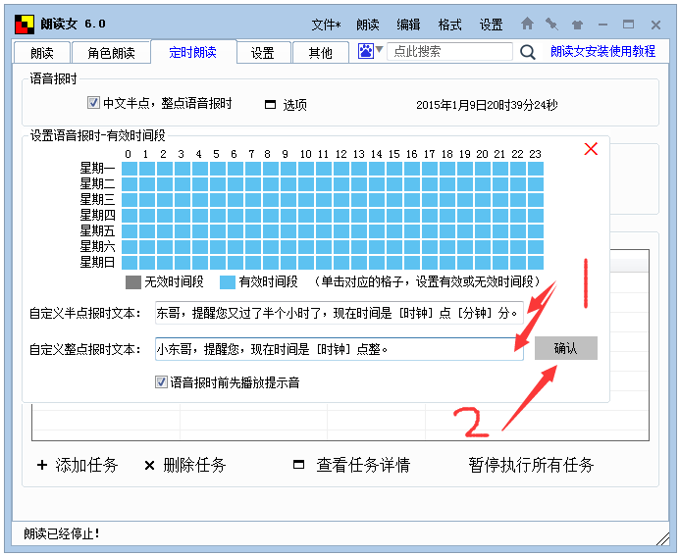Click the gray 无效时间段 legend swatch
This screenshot has width=680, height=556.
pos(133,282)
